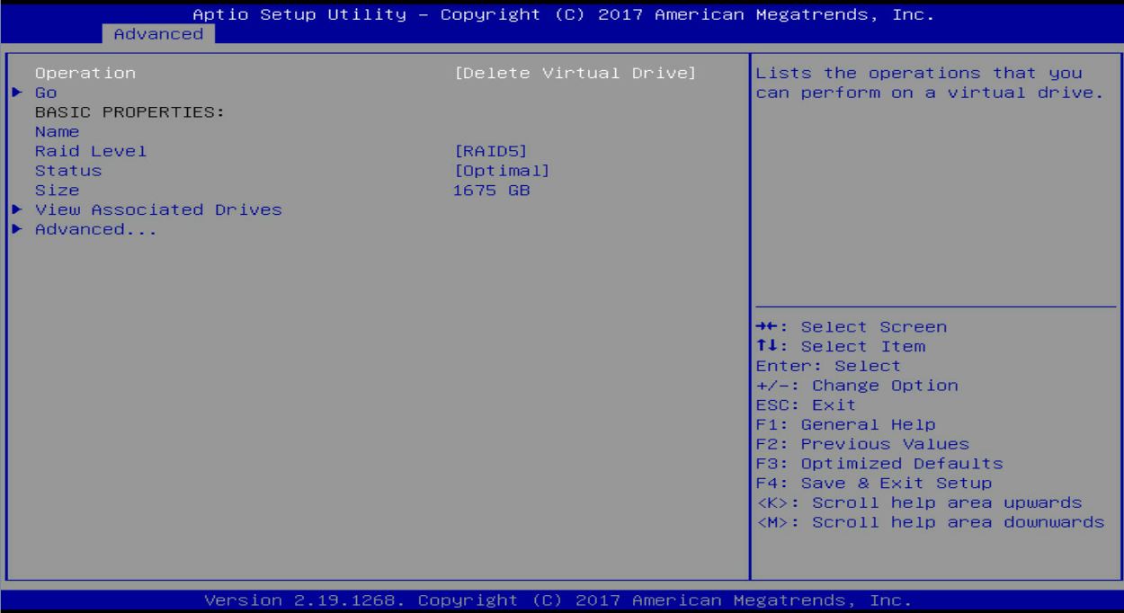Click the +/-: Change Option hint
Screen dimensions: 1124x613
(x=857, y=386)
